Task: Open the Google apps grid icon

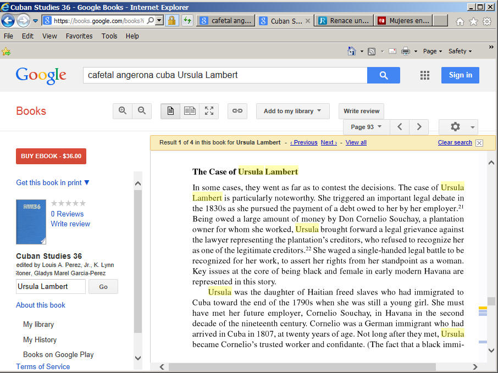Action: [x=425, y=75]
